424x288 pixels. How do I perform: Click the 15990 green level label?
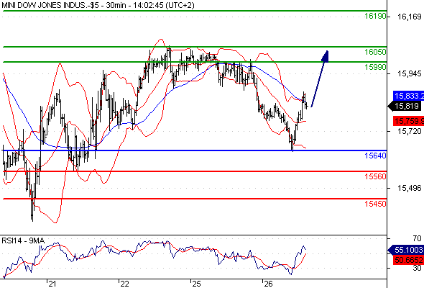click(x=375, y=67)
